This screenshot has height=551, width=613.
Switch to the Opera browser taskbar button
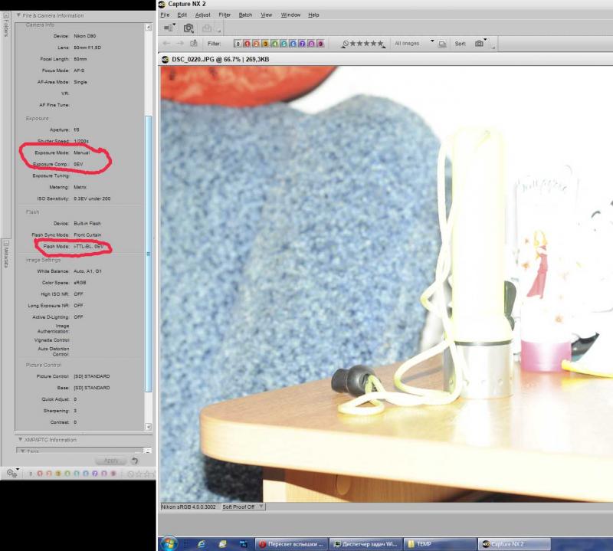pos(292,544)
